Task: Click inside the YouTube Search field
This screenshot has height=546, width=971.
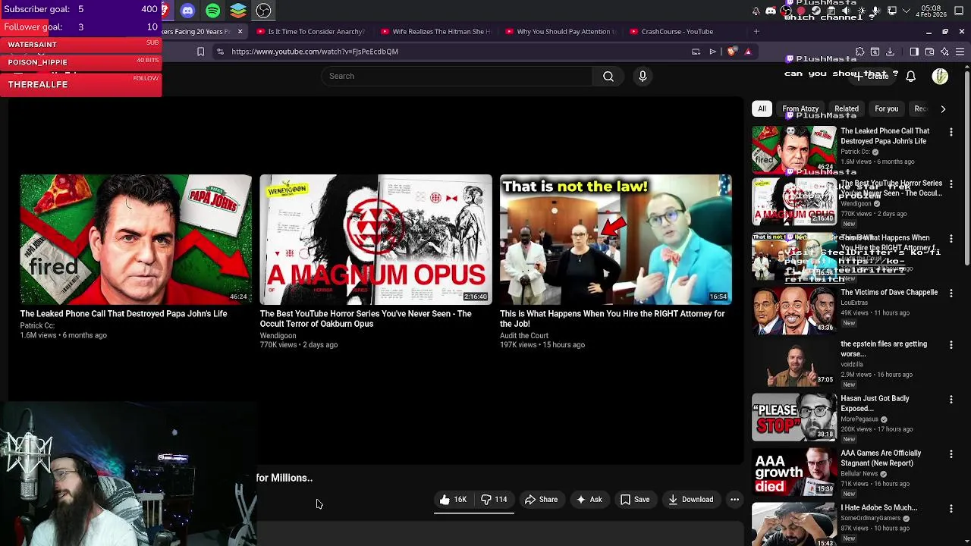Action: click(457, 76)
